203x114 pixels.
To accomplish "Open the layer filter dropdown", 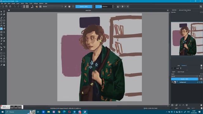I will pyautogui.click(x=200, y=76).
